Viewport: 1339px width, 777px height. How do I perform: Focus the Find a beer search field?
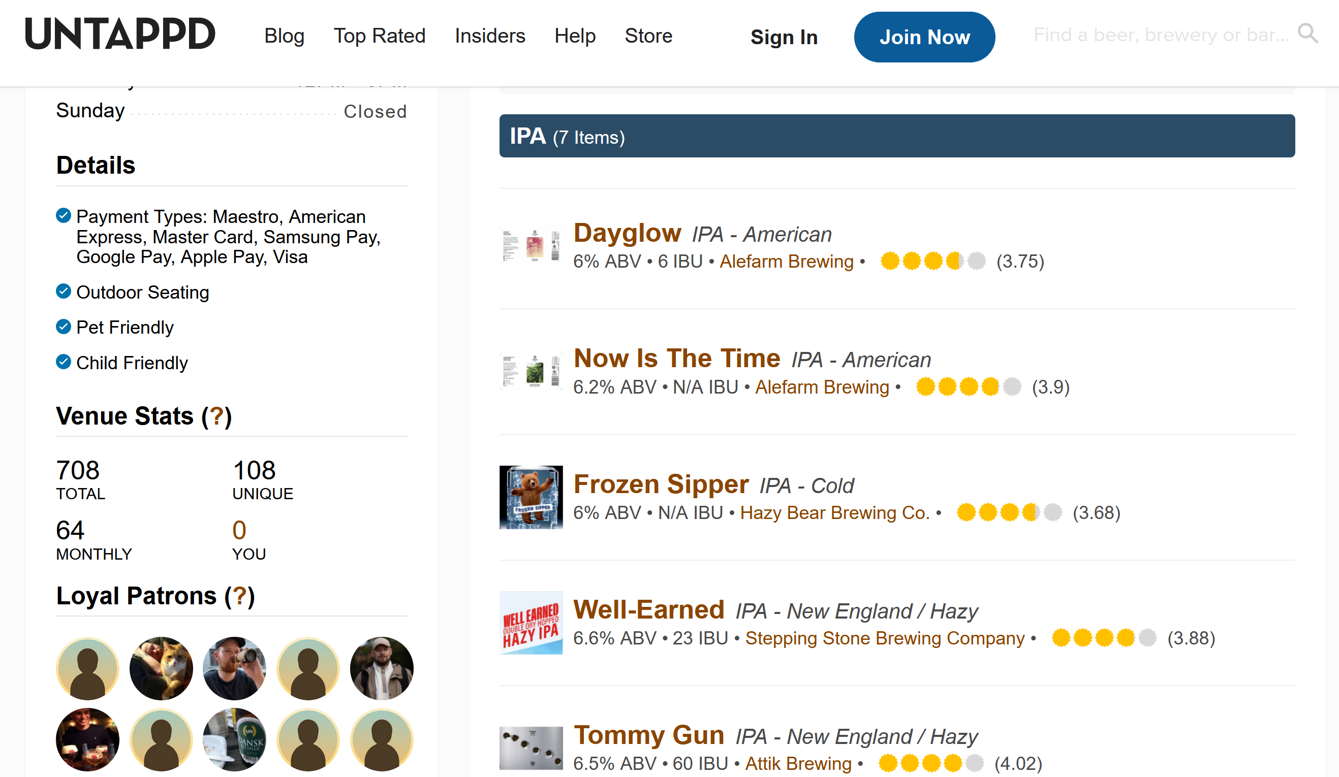pos(1161,35)
